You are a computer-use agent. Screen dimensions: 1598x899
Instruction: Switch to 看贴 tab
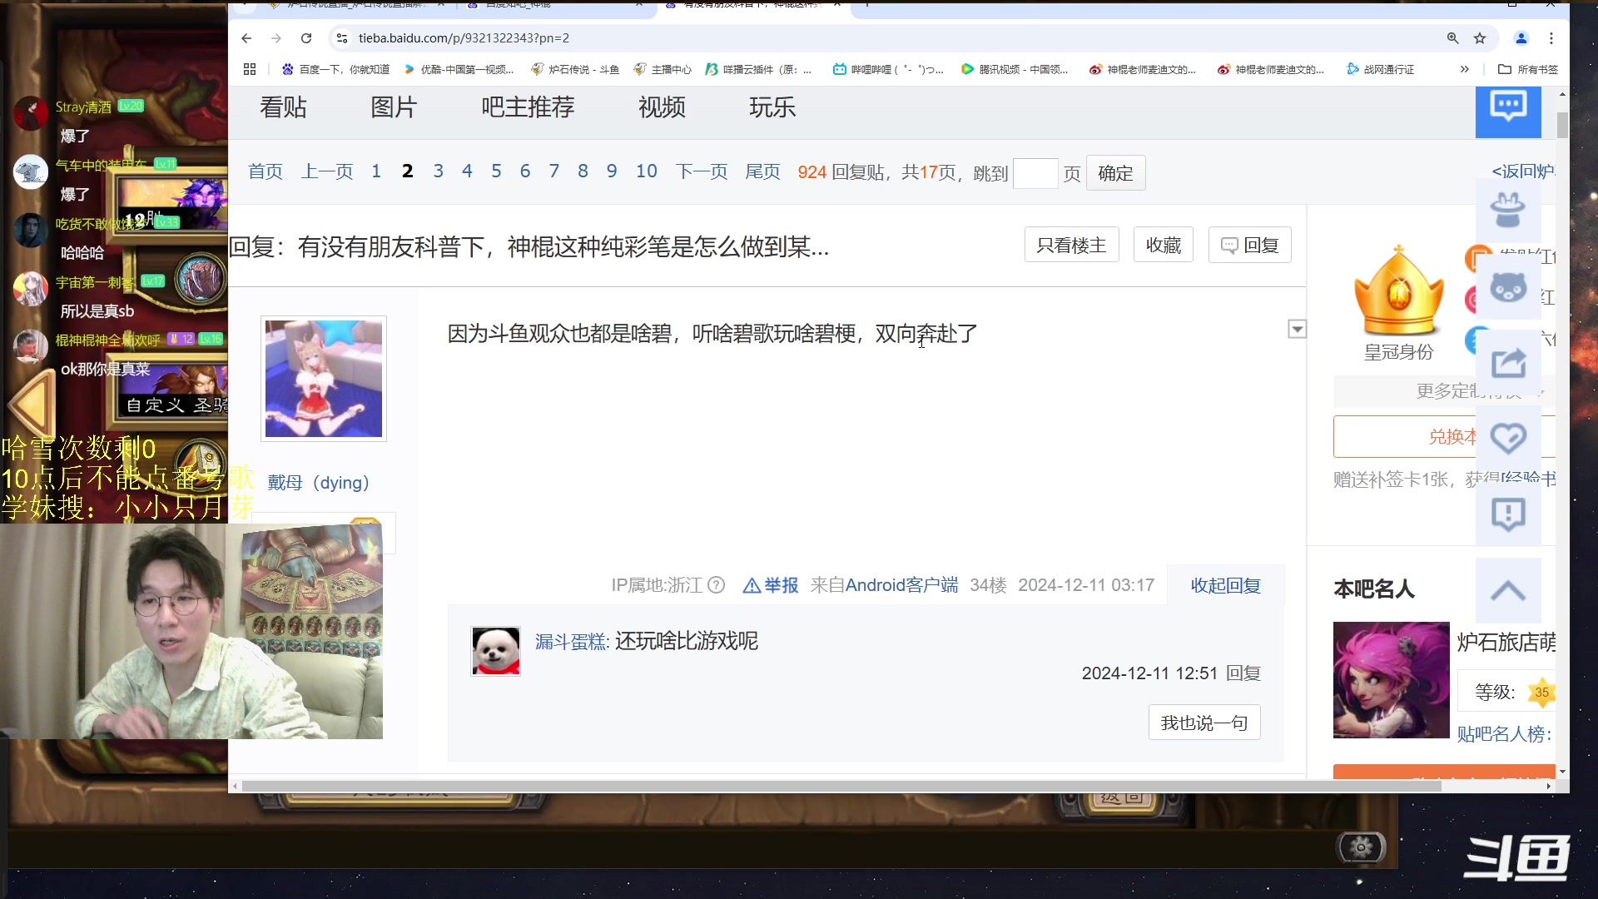pos(283,107)
